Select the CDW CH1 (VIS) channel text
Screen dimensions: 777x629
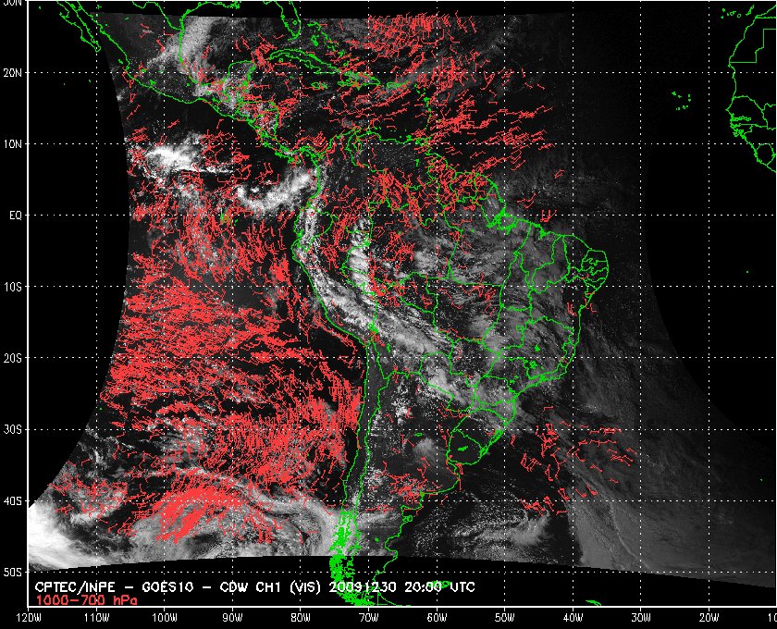pyautogui.click(x=270, y=588)
